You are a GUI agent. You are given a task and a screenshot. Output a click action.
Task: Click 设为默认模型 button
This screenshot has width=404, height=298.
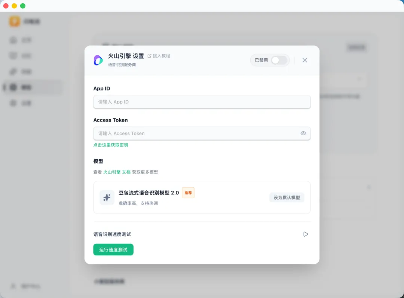[x=287, y=197]
